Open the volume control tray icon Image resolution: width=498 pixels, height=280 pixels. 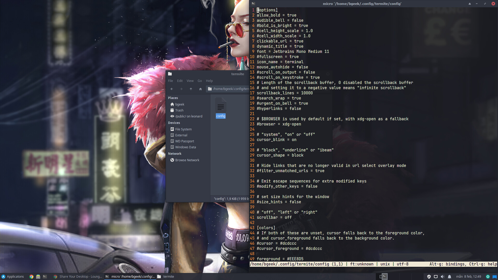click(x=442, y=276)
